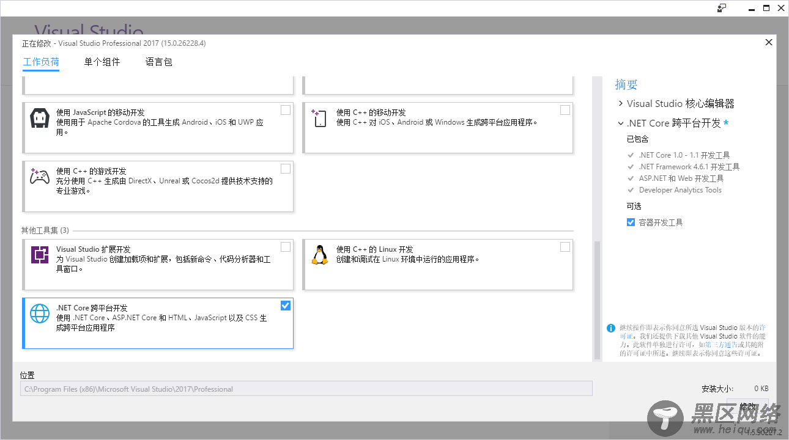Image resolution: width=789 pixels, height=440 pixels.
Task: Click the 摘要 summary heading
Action: 626,85
